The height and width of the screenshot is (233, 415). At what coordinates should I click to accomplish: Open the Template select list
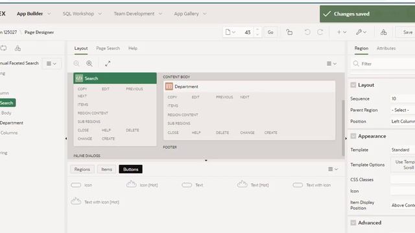click(x=403, y=150)
